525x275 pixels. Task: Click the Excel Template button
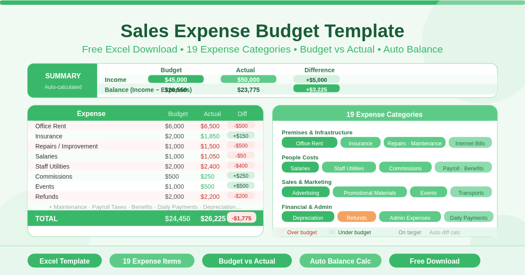(x=64, y=261)
